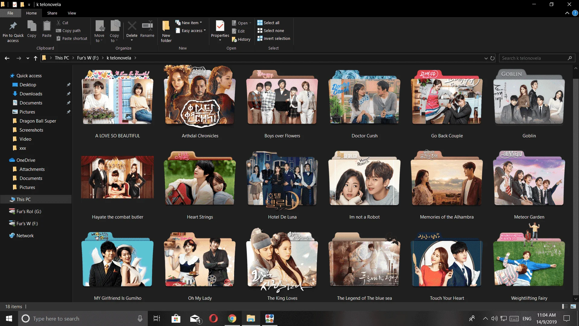Image resolution: width=579 pixels, height=326 pixels.
Task: Open the Opera browser taskbar icon
Action: 214,318
